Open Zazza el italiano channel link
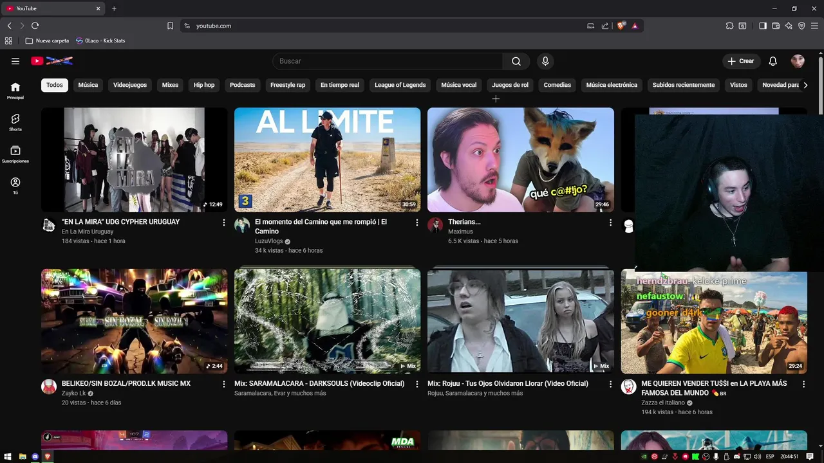The height and width of the screenshot is (463, 824). (x=663, y=403)
